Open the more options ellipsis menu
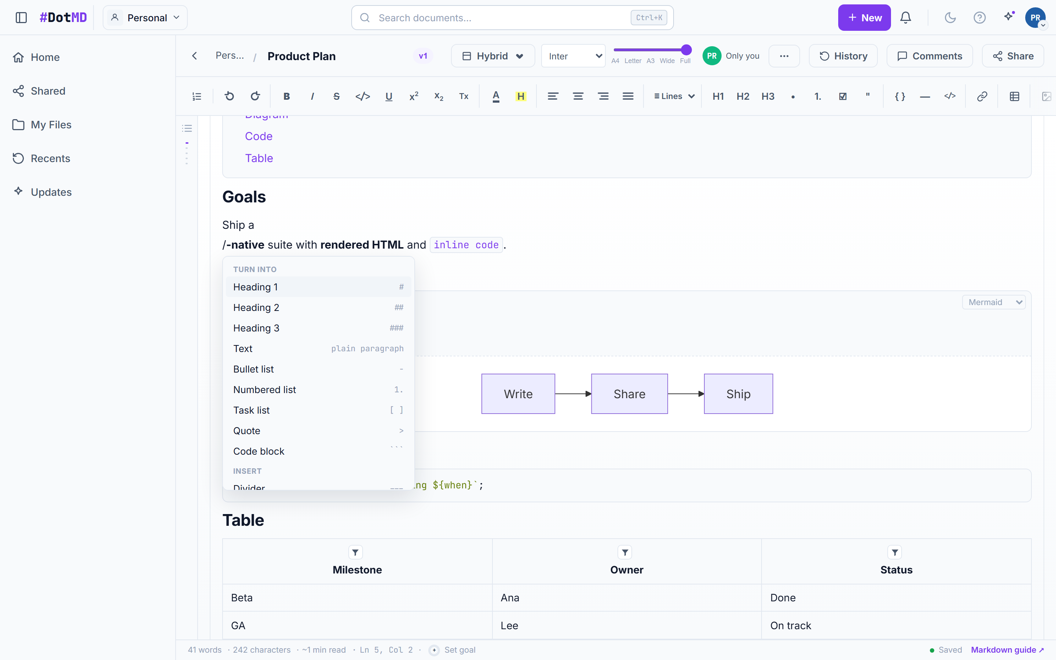The image size is (1056, 660). point(784,56)
